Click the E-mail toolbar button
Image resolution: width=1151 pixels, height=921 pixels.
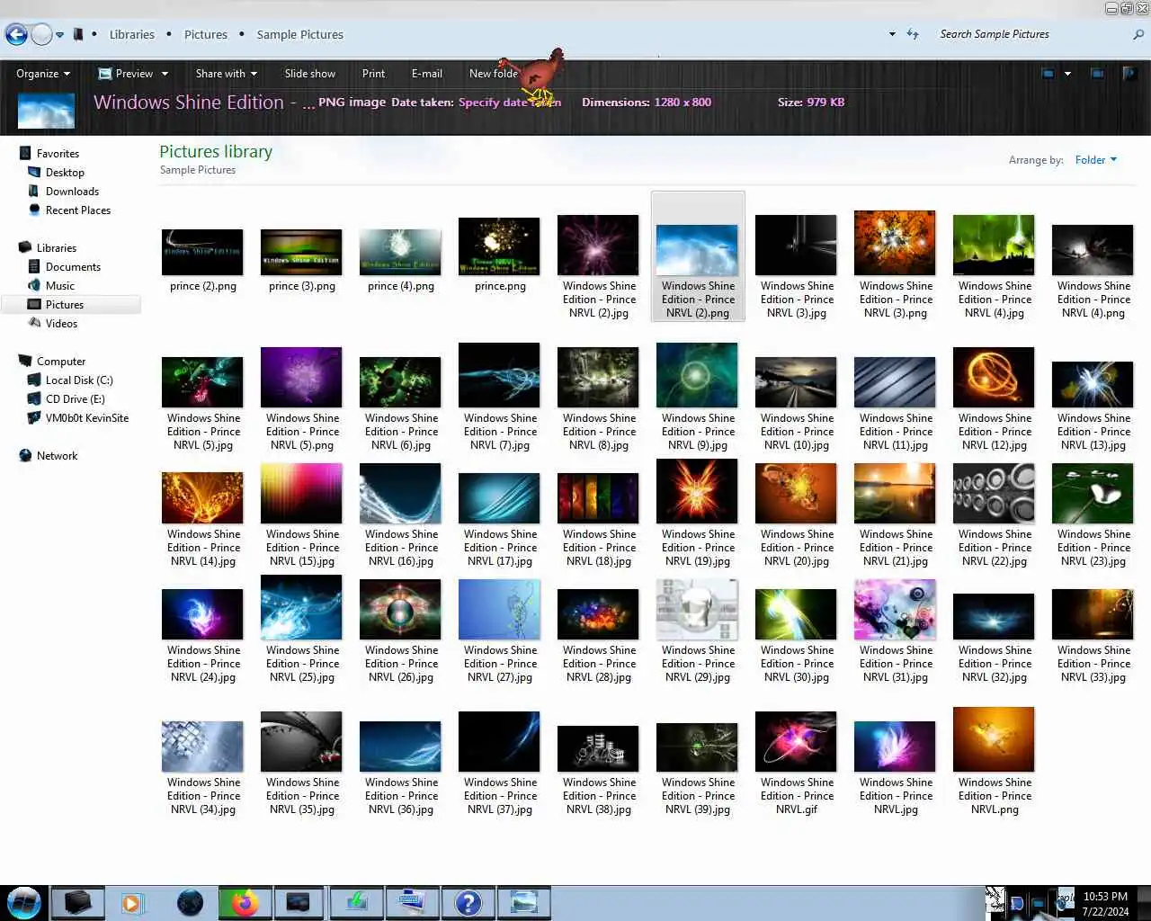coord(427,74)
